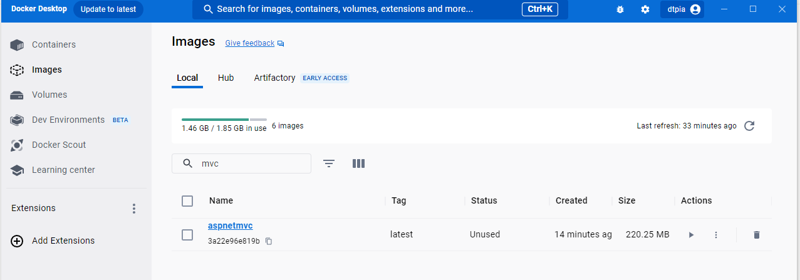Click the mvc image search field

(241, 163)
